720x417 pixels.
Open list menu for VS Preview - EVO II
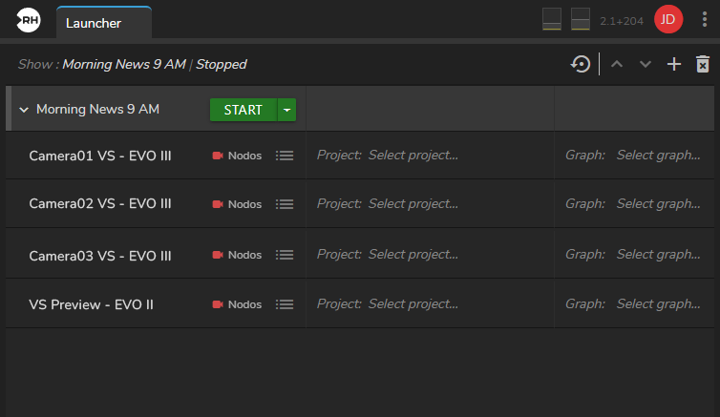coord(284,304)
